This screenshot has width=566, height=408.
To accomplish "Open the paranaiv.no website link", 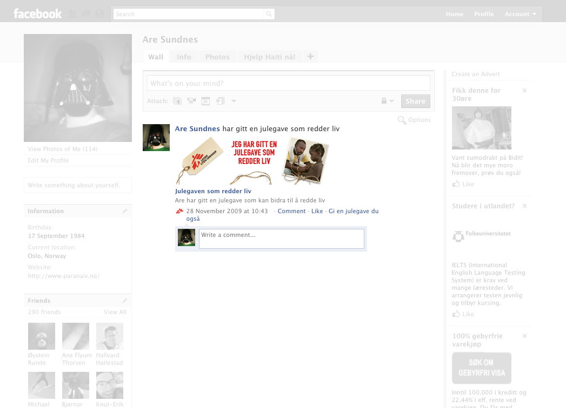I will coord(64,276).
